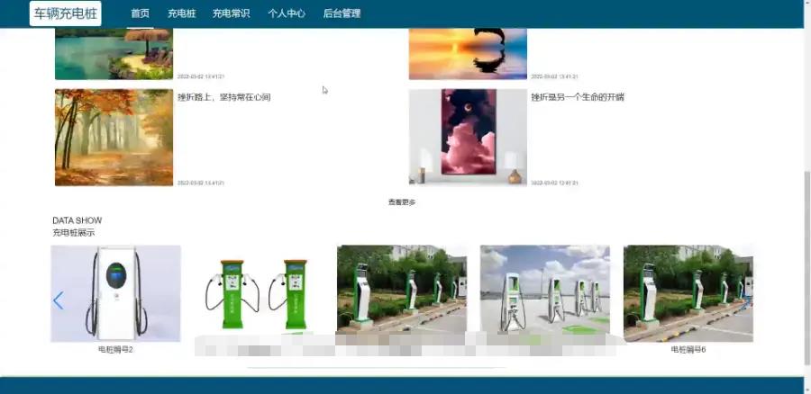This screenshot has width=811, height=394.
Task: Select the two green chargers image
Action: [259, 293]
